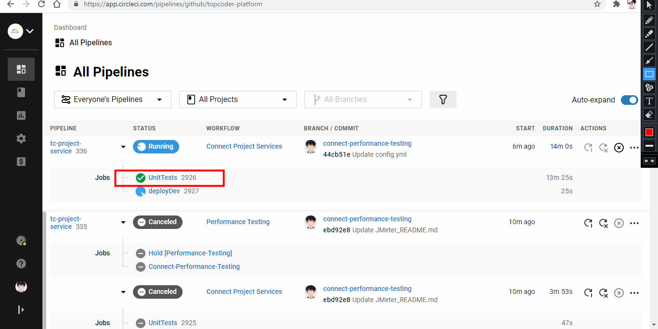
Task: Click the Running status badge
Action: tap(156, 147)
